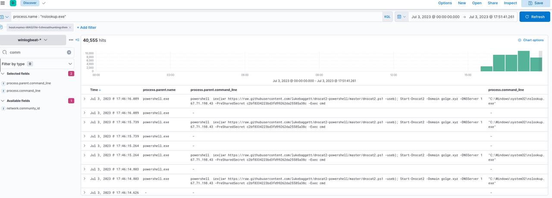Click the Discover breadcrumb tab

point(29,3)
